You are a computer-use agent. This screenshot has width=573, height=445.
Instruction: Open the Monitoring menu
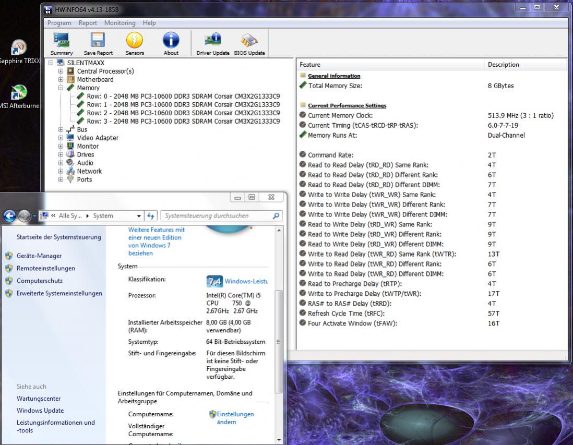tap(120, 23)
